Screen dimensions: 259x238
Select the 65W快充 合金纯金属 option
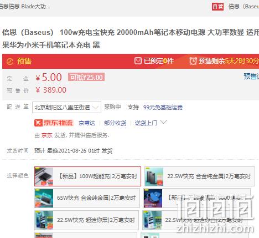[x=87, y=198]
